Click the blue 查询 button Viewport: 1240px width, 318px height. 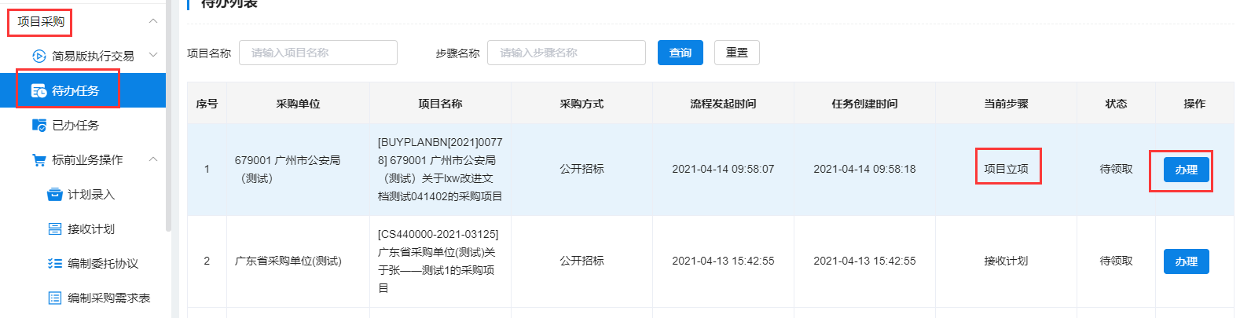(x=681, y=53)
